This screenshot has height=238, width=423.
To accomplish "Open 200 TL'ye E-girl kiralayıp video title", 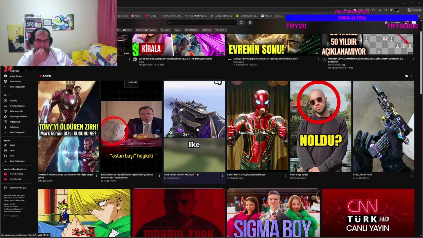I will click(x=175, y=59).
